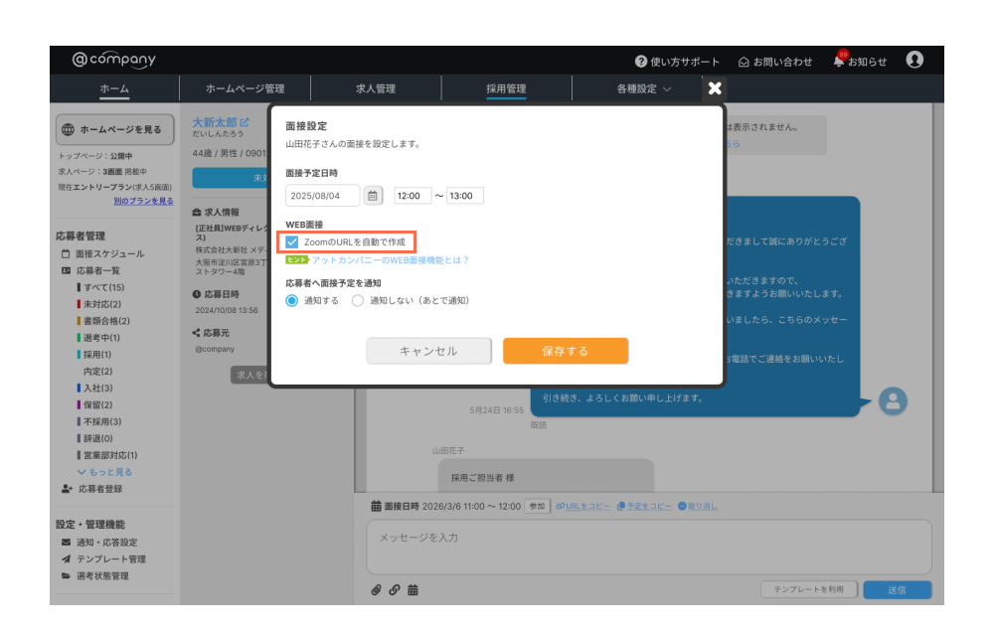Close the interview settings dialog with X
The width and height of the screenshot is (994, 636).
point(715,88)
